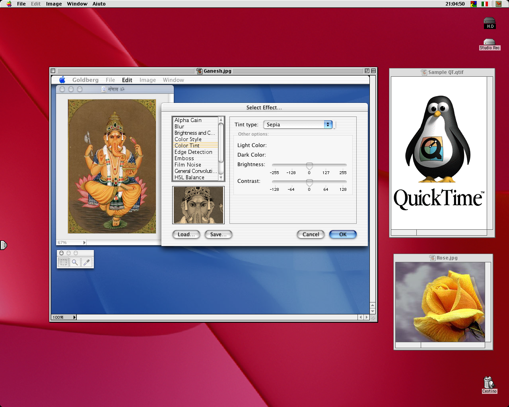
Task: Select Blur in effects list
Action: (x=196, y=126)
